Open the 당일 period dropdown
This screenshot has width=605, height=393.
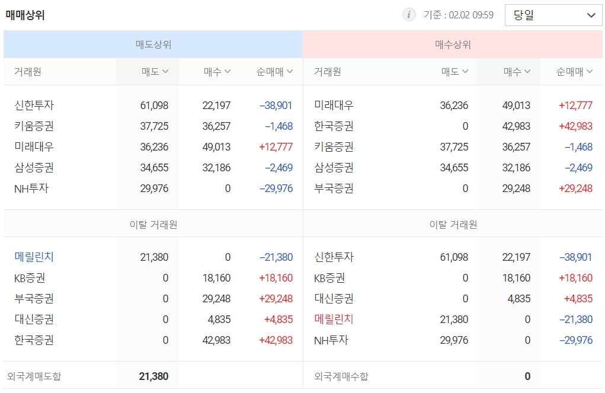(x=553, y=15)
